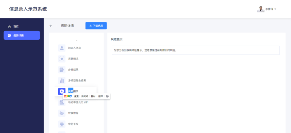The height and width of the screenshot is (133, 291).
Task: Select the 舌脉情况 scan icon
Action: [62, 59]
